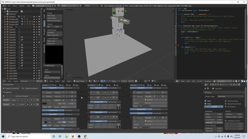This screenshot has width=248, height=139.
Task: Open the Physics Type dropdown
Action: 230,96
